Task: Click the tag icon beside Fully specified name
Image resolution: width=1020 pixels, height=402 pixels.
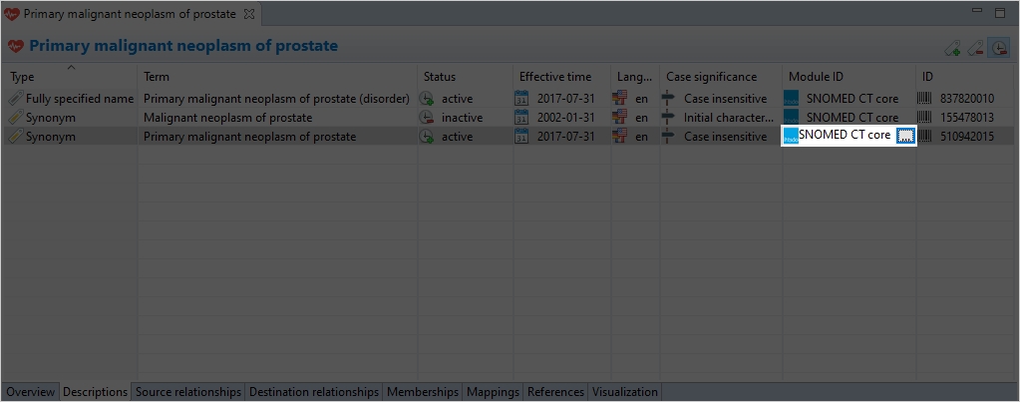Action: click(15, 99)
